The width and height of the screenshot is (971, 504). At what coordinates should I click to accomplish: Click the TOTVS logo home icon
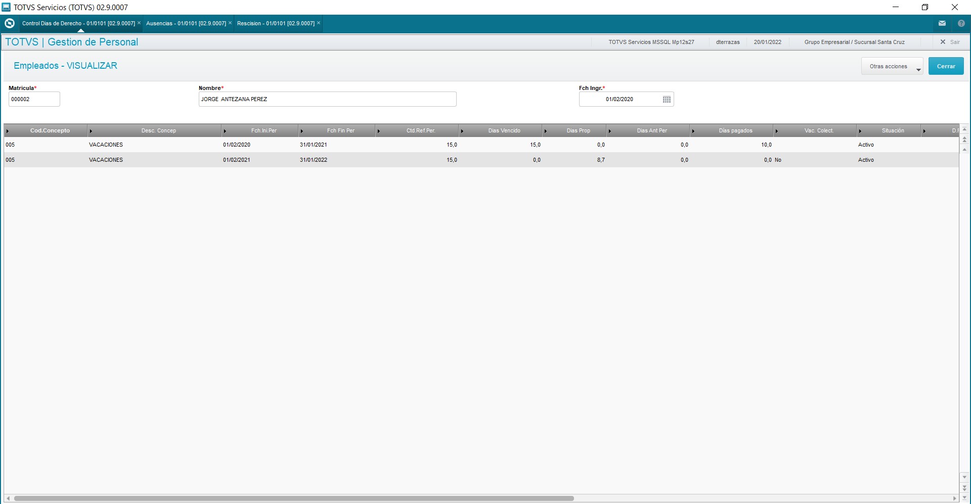[x=9, y=23]
